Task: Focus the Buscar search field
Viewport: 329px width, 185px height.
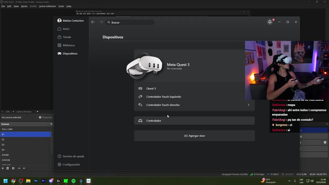Action: (x=130, y=22)
